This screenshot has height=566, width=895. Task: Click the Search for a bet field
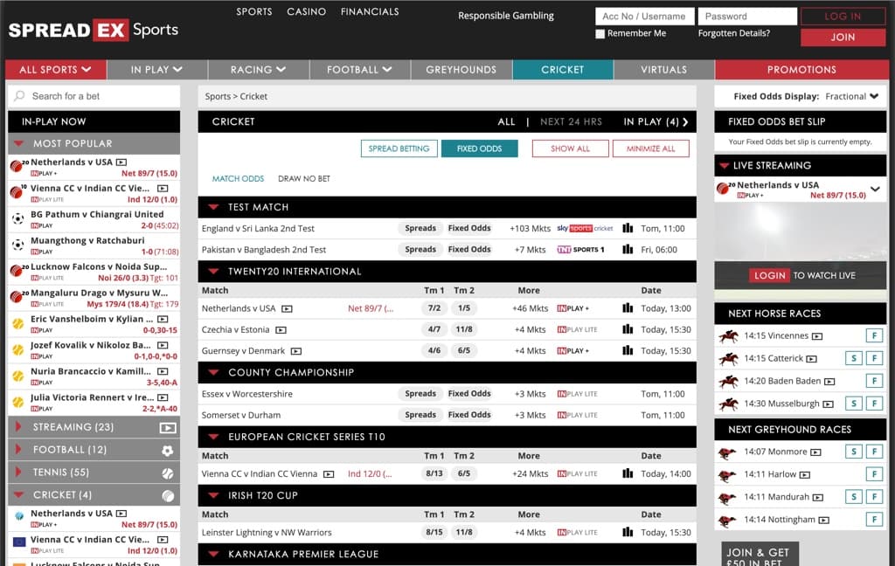[x=94, y=96]
